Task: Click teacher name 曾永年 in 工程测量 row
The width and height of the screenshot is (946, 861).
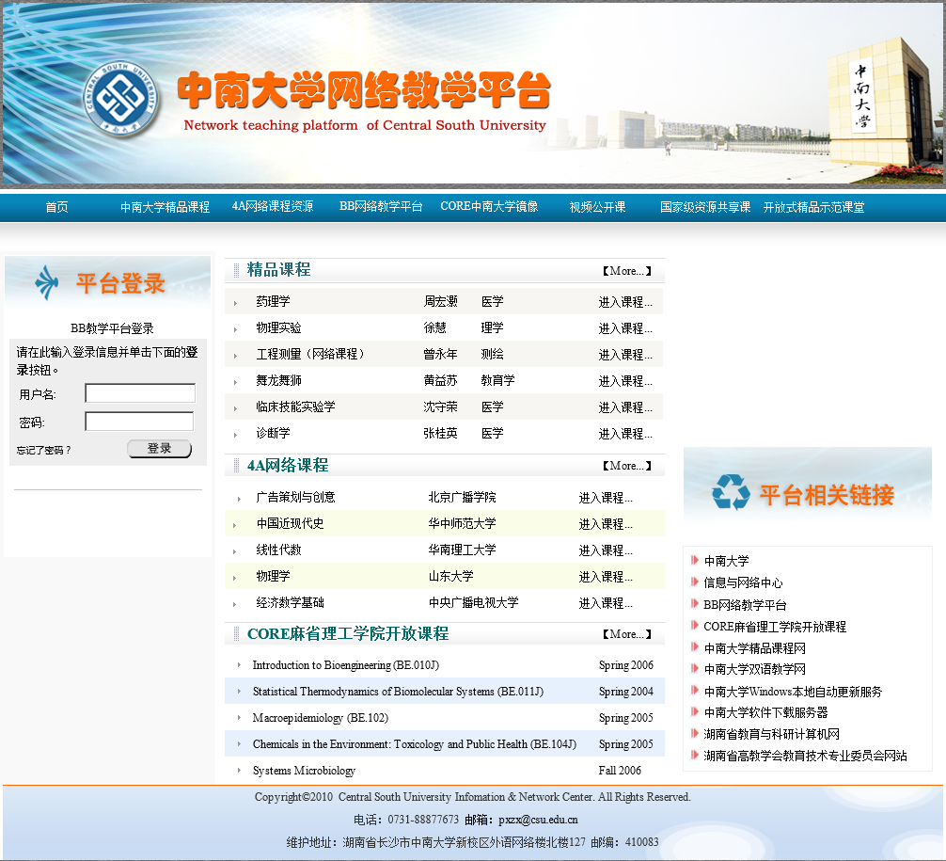Action: coord(440,354)
